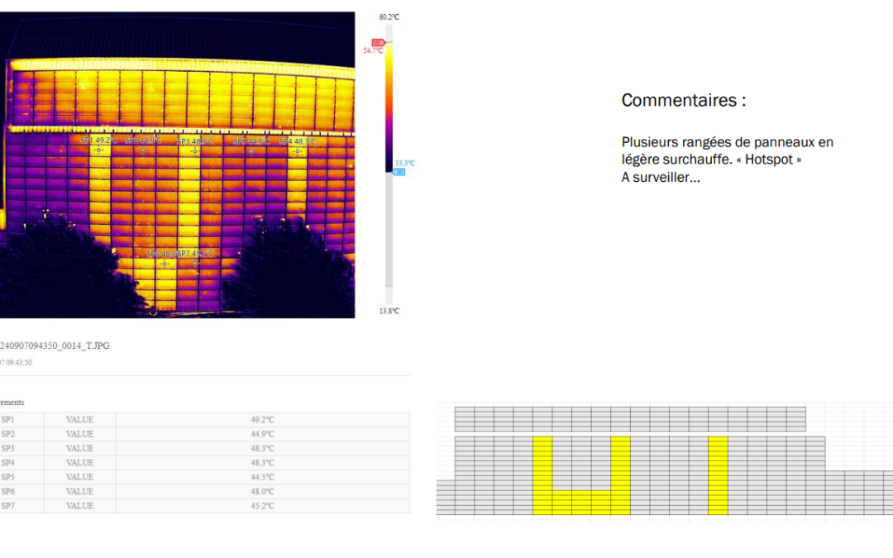893x558 pixels.
Task: Click the SP5 spot measurement icon
Action: coord(251,150)
